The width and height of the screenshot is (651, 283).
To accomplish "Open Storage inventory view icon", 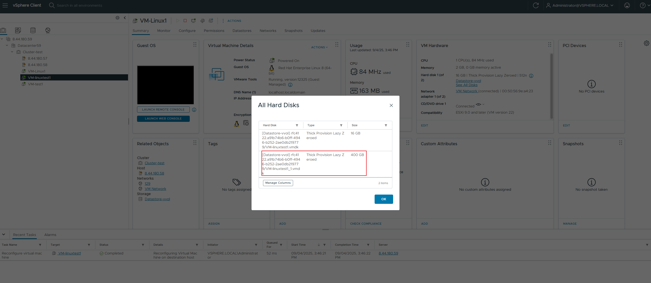I will pos(33,30).
